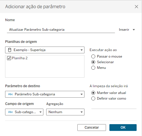The width and height of the screenshot is (142, 136).
Task: Click the Cancelar button
Action: click(x=92, y=128)
